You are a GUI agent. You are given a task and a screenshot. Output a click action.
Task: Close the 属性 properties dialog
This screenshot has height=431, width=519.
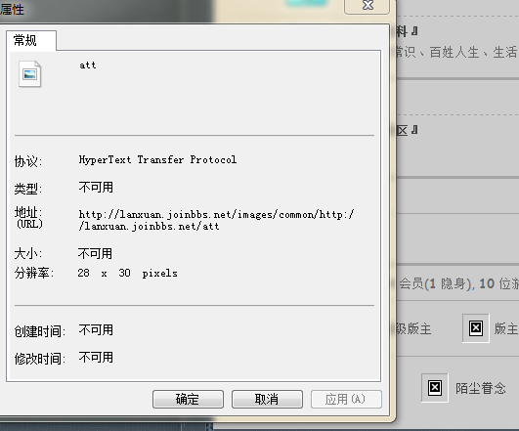[367, 6]
